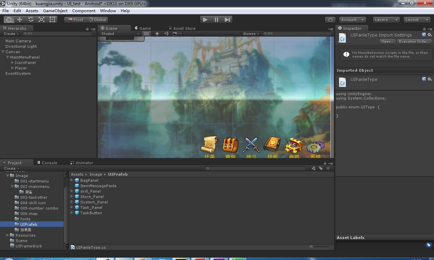Viewport: 434px width, 260px height.
Task: Select the Scale tool
Action: pos(41,20)
